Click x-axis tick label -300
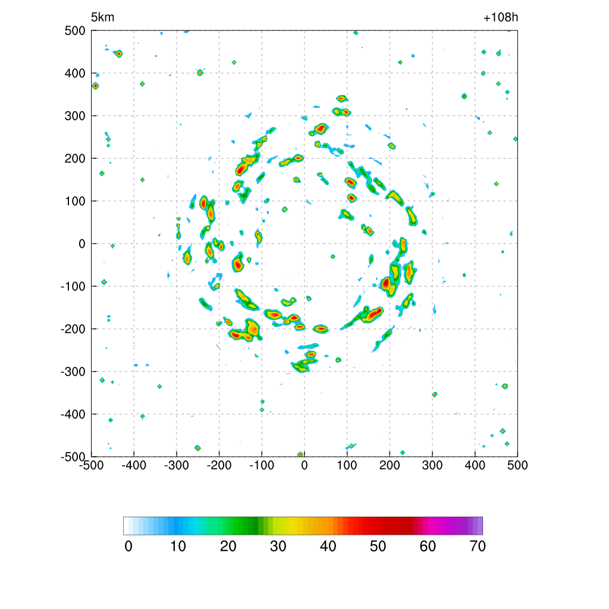This screenshot has width=609, height=609. [176, 465]
